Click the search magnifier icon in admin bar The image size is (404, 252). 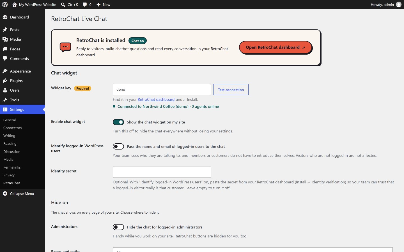pyautogui.click(x=63, y=4)
